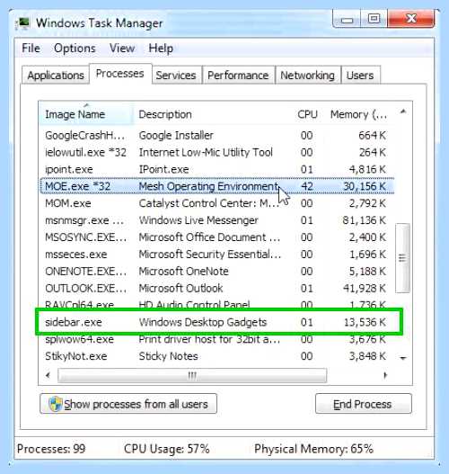Select the ielowutil.exe *32 process
Viewport: 449px width, 474px height.
216,152
